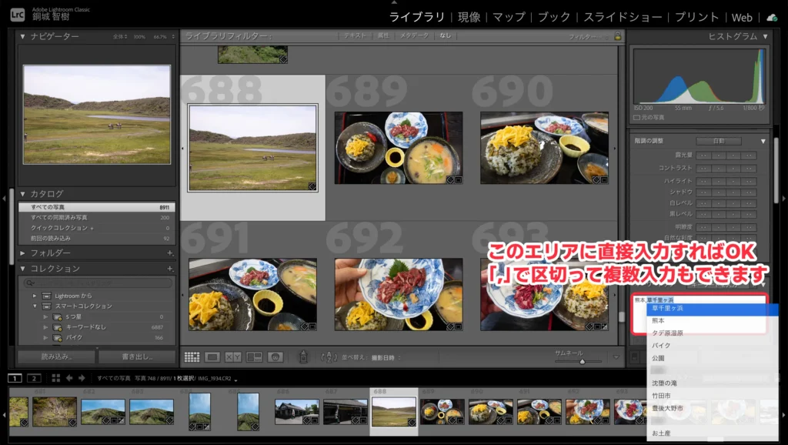
Task: Click the 書き出し export button
Action: [x=138, y=357]
